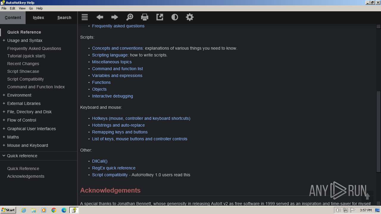The image size is (381, 214).
Task: Select Recent Changes in the sidebar
Action: tap(23, 64)
